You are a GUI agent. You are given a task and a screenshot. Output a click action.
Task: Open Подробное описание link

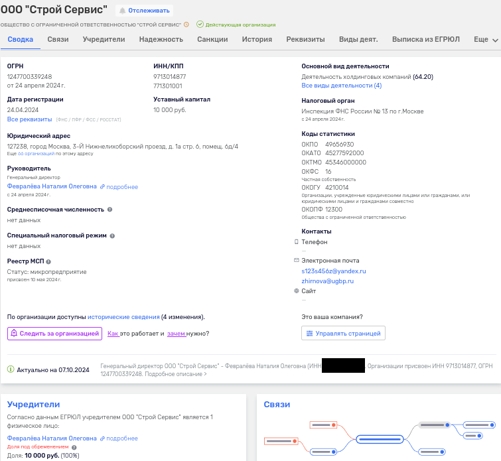point(176,374)
